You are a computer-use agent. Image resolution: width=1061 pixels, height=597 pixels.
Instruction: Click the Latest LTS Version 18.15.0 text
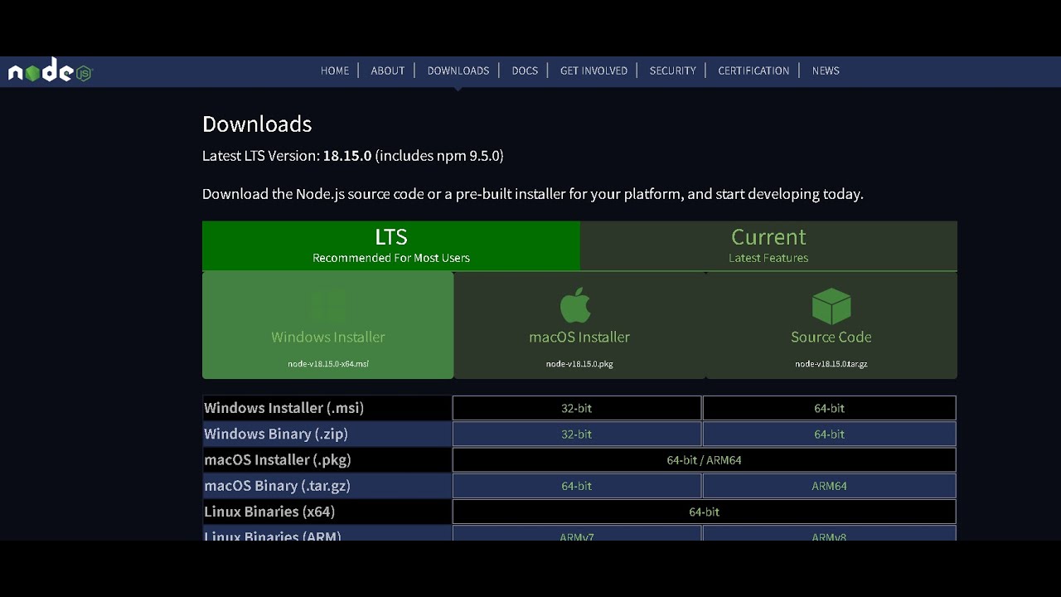click(x=353, y=155)
